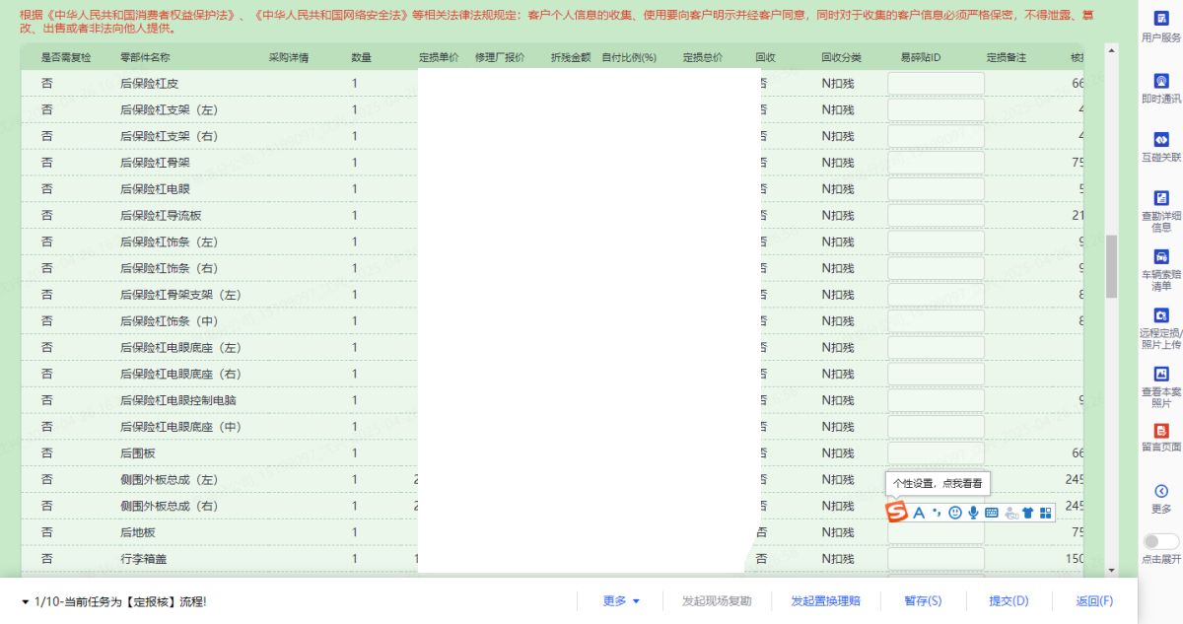The width and height of the screenshot is (1183, 624).
Task: Click the 更多 chevron in right sidebar
Action: pyautogui.click(x=1160, y=491)
